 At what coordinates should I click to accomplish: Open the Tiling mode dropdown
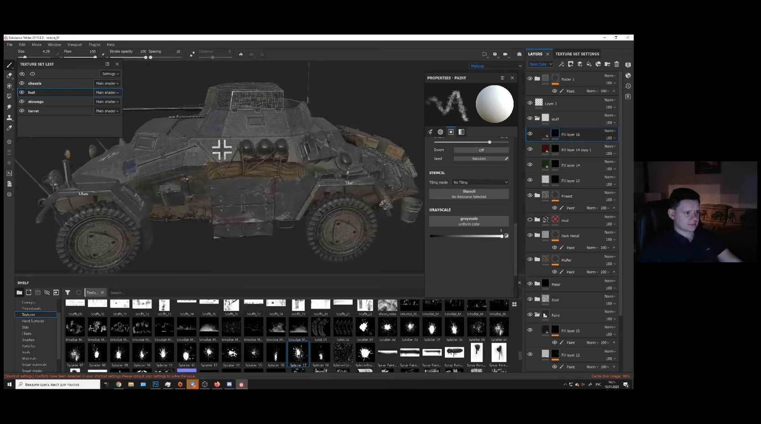[x=480, y=182]
